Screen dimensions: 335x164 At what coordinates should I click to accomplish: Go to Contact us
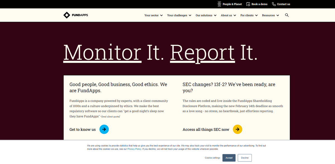pyautogui.click(x=283, y=4)
